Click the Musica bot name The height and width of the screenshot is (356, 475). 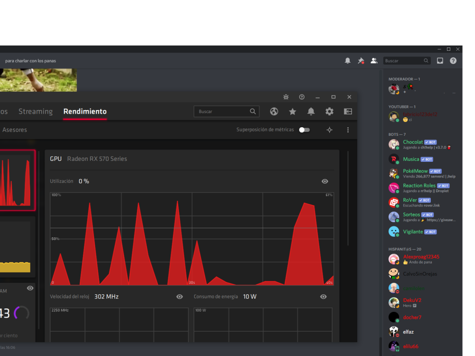tap(411, 159)
